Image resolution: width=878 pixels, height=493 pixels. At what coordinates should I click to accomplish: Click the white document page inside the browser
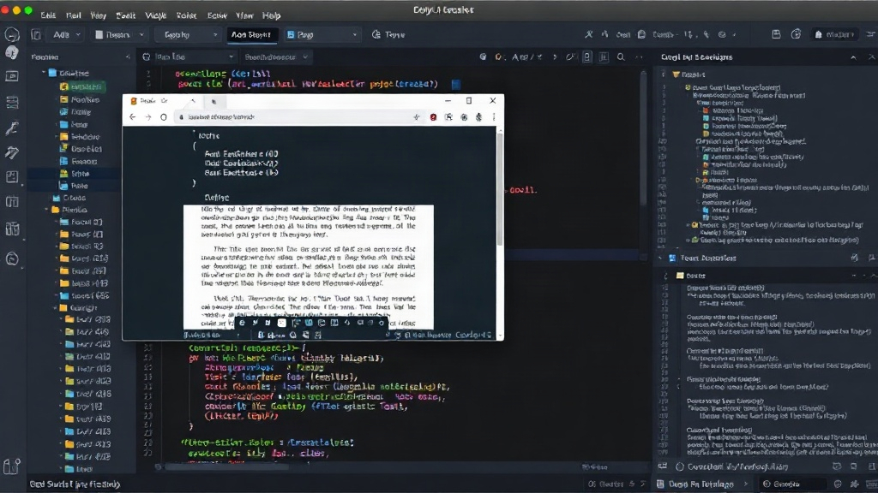click(309, 267)
